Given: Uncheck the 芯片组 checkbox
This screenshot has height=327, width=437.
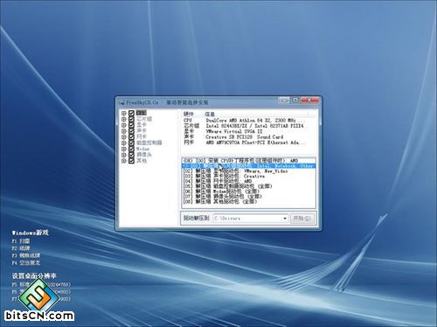Looking at the screenshot, I should [131, 119].
